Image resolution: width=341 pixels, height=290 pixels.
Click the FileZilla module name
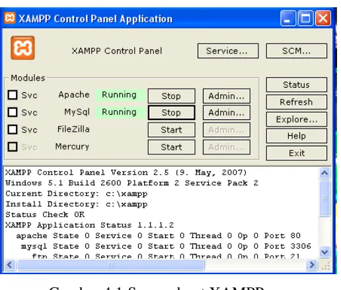coord(73,129)
